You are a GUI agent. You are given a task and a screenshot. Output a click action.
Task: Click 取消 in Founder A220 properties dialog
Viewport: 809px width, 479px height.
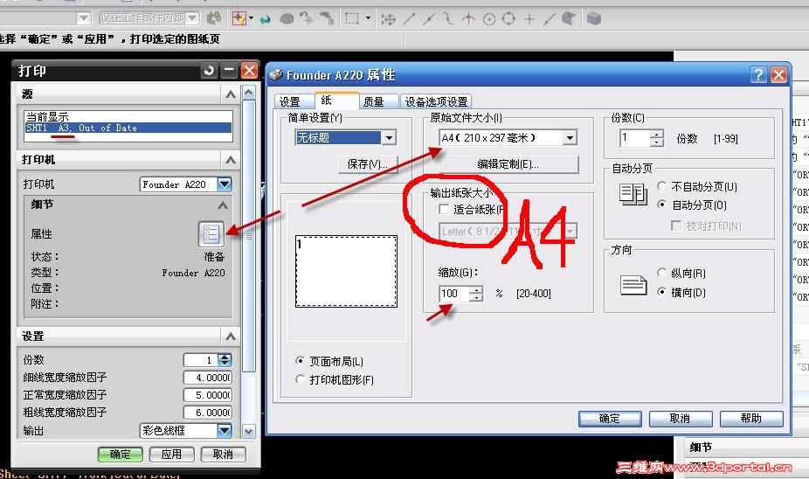click(680, 419)
